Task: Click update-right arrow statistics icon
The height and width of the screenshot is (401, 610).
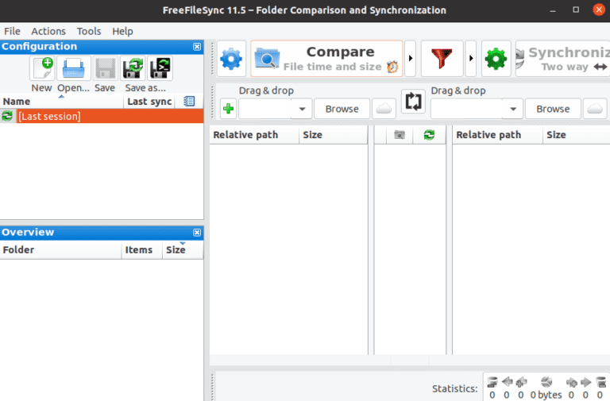Action: (586, 382)
